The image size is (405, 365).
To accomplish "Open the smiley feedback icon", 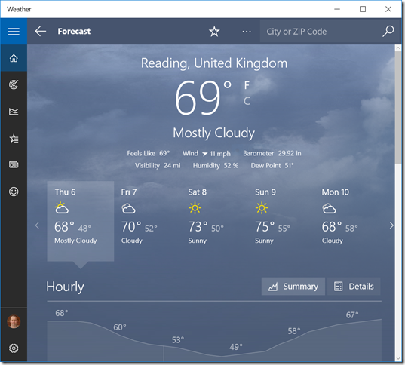I will pyautogui.click(x=14, y=192).
